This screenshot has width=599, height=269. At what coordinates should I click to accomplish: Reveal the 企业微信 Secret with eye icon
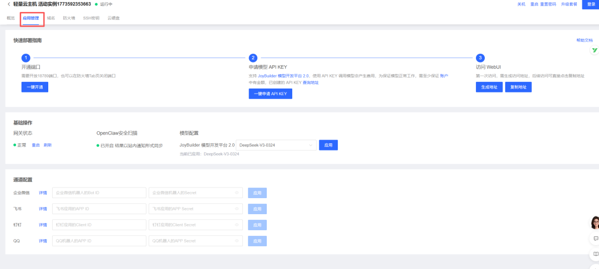pyautogui.click(x=236, y=193)
